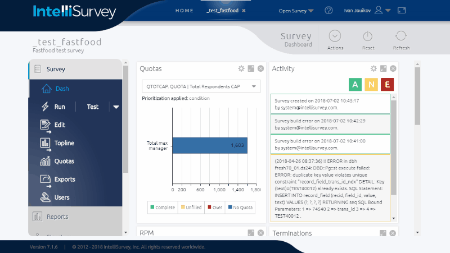Image resolution: width=450 pixels, height=253 pixels.
Task: Open the Ivan Jouikov user menu
Action: (367, 11)
